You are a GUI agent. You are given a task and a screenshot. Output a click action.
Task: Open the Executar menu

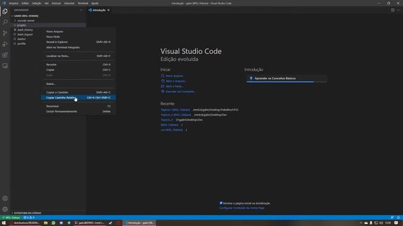pos(69,3)
